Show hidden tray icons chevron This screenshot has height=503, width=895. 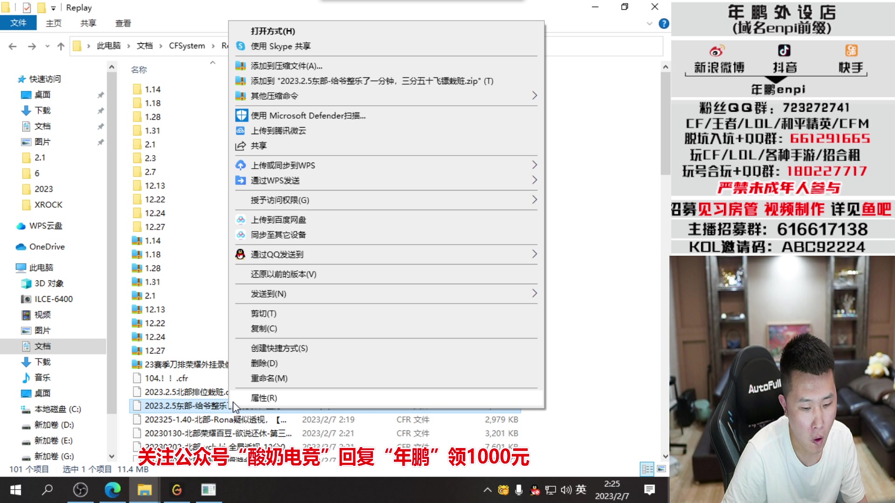[x=487, y=490]
